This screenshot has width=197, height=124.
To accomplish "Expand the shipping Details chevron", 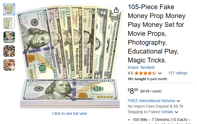I will 176,112.
